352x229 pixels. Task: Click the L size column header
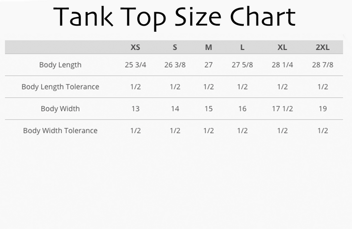242,47
